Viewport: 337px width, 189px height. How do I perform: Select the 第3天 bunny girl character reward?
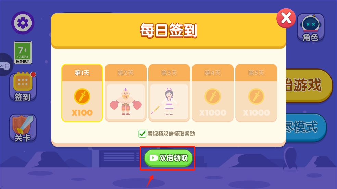(169, 93)
